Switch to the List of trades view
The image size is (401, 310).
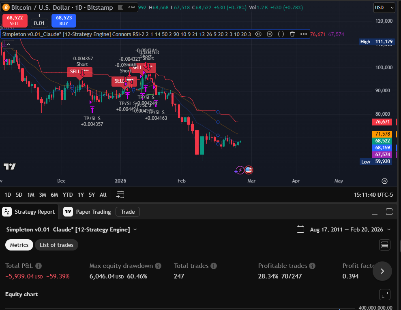56,245
